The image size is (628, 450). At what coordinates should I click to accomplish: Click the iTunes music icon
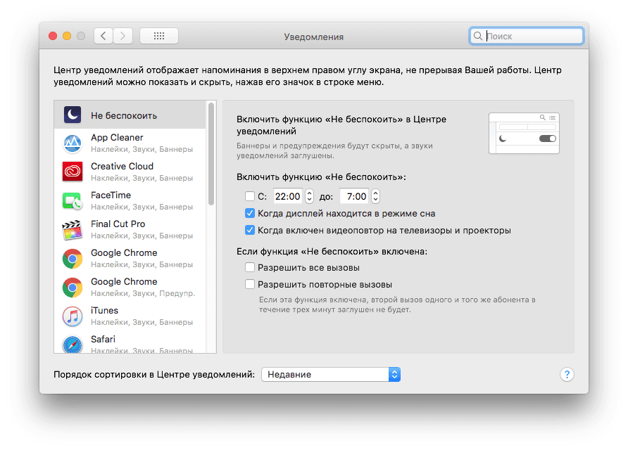pos(73,316)
